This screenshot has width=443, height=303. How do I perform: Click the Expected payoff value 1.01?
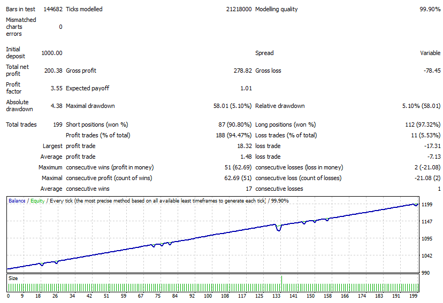(246, 88)
